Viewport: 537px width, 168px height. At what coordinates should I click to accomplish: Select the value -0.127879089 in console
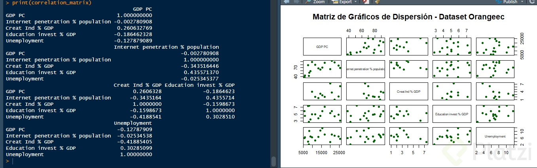tap(133, 41)
